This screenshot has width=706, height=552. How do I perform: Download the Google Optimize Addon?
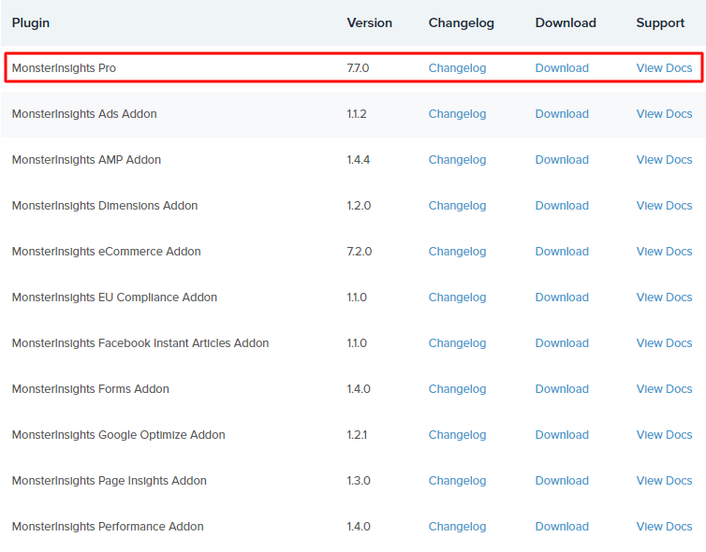562,435
